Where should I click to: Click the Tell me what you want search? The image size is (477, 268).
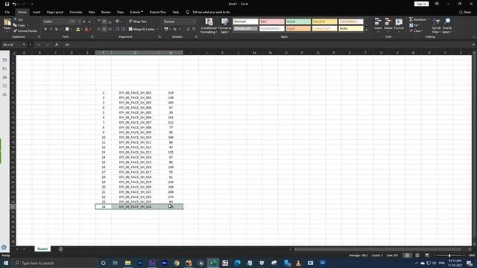click(x=211, y=12)
